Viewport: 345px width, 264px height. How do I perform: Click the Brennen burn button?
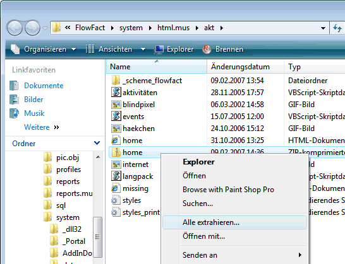222,49
